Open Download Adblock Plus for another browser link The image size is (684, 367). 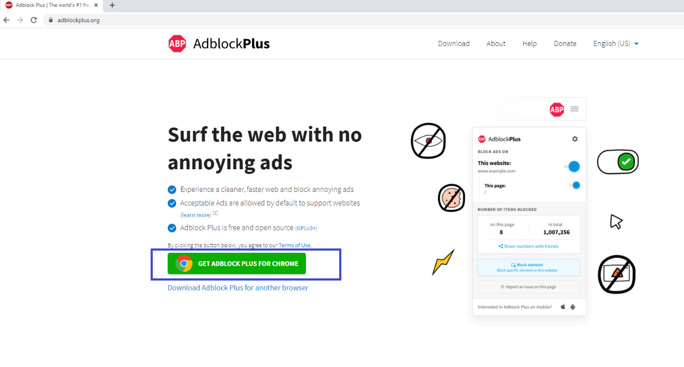(238, 288)
